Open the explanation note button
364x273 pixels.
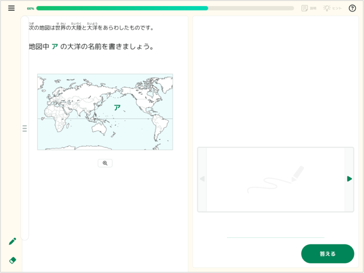point(309,8)
